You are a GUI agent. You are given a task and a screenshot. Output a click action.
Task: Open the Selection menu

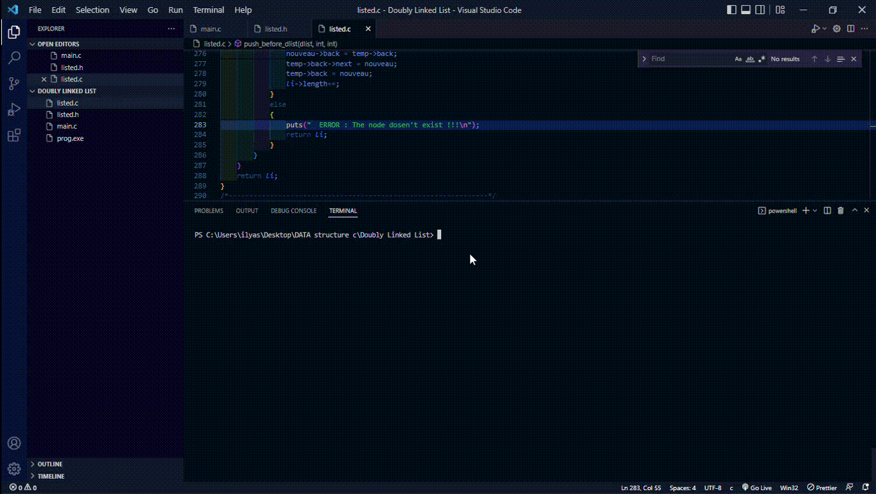[x=92, y=10]
